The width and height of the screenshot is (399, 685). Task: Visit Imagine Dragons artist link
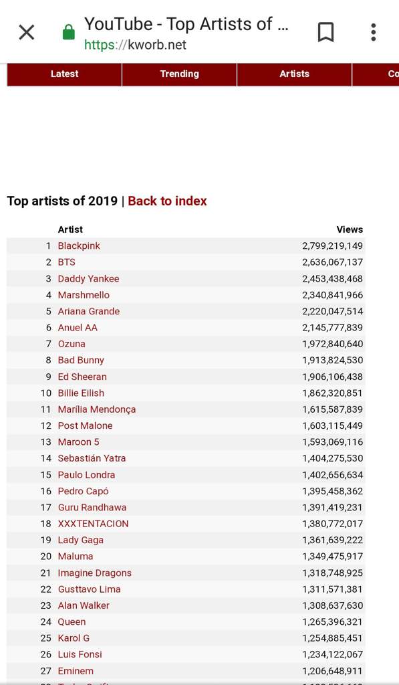[95, 573]
